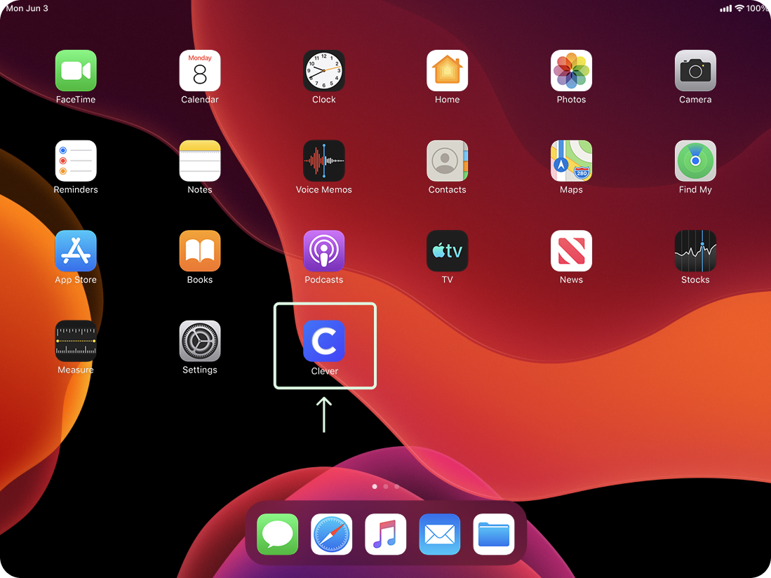Launch the Stocks app
The height and width of the screenshot is (578, 771).
point(695,250)
